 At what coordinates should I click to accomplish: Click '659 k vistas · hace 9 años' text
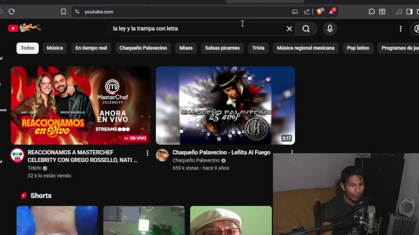coord(201,168)
